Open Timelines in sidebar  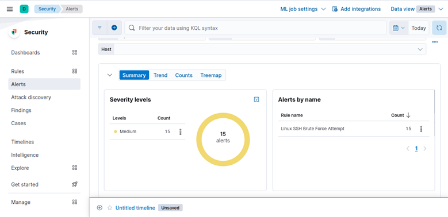pyautogui.click(x=22, y=142)
